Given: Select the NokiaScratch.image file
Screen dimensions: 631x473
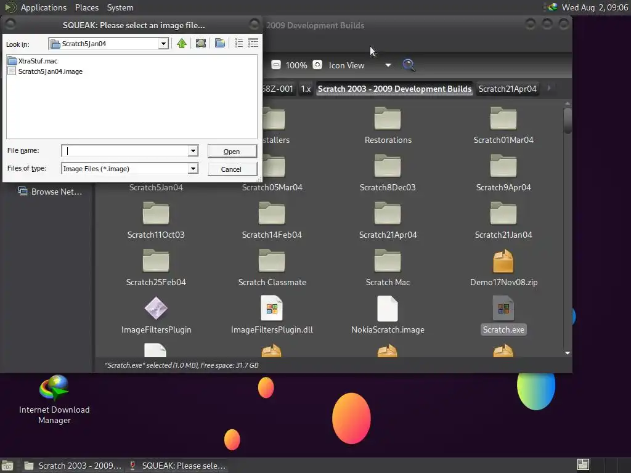Looking at the screenshot, I should pyautogui.click(x=388, y=315).
